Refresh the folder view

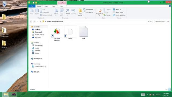coord(151,22)
